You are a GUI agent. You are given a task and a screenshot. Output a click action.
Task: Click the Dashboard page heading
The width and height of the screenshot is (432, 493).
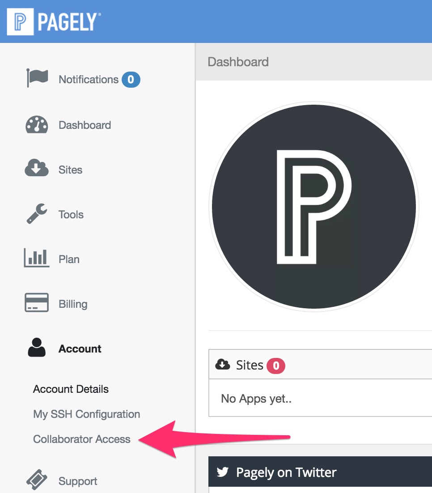click(238, 62)
